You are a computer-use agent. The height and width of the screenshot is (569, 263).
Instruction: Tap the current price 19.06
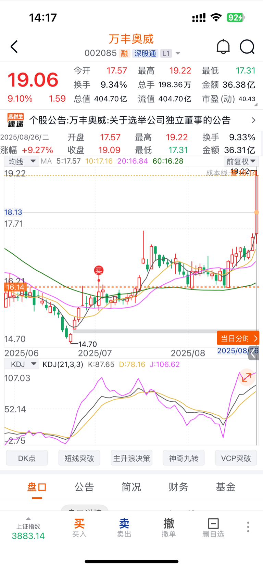click(33, 80)
